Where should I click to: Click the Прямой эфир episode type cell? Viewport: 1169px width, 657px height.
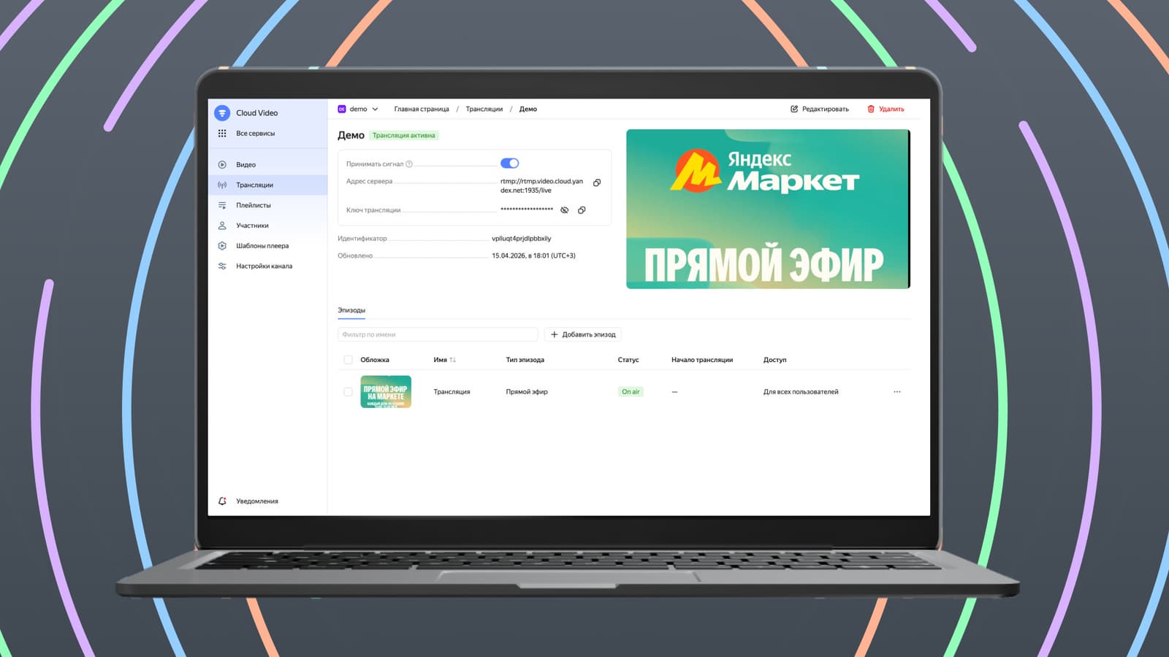(527, 392)
